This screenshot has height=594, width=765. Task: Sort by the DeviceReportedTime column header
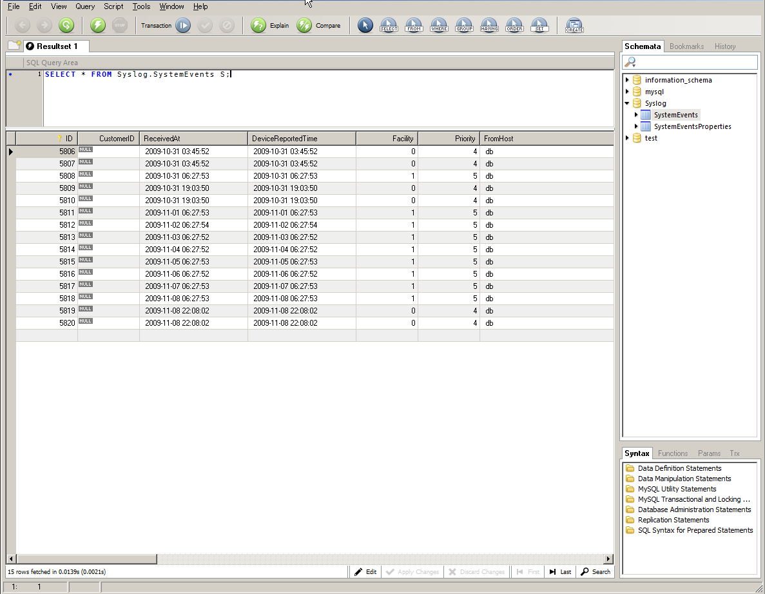[302, 139]
